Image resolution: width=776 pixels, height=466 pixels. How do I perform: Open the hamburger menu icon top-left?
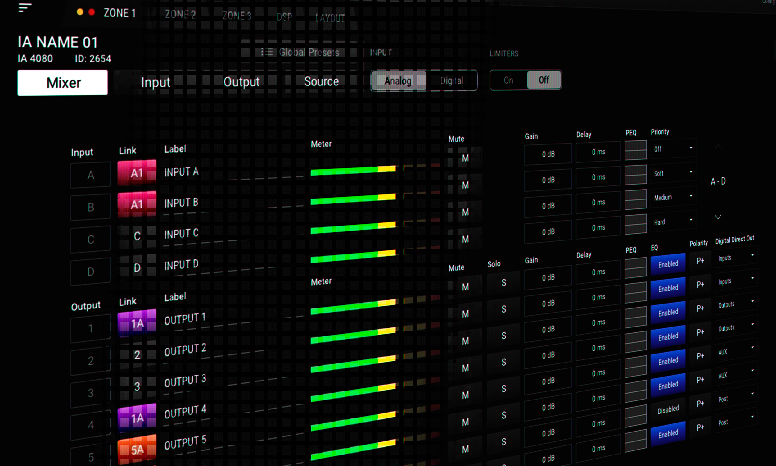tap(25, 7)
